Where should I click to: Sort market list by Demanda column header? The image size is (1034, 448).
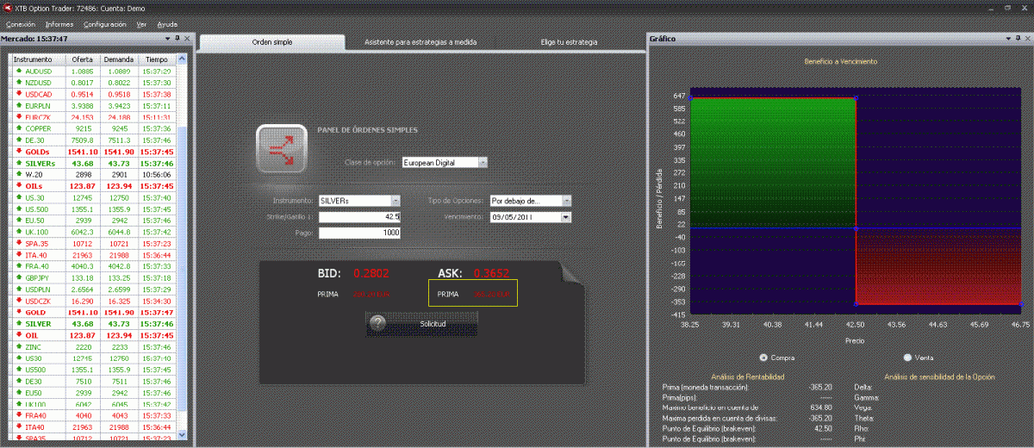(118, 59)
